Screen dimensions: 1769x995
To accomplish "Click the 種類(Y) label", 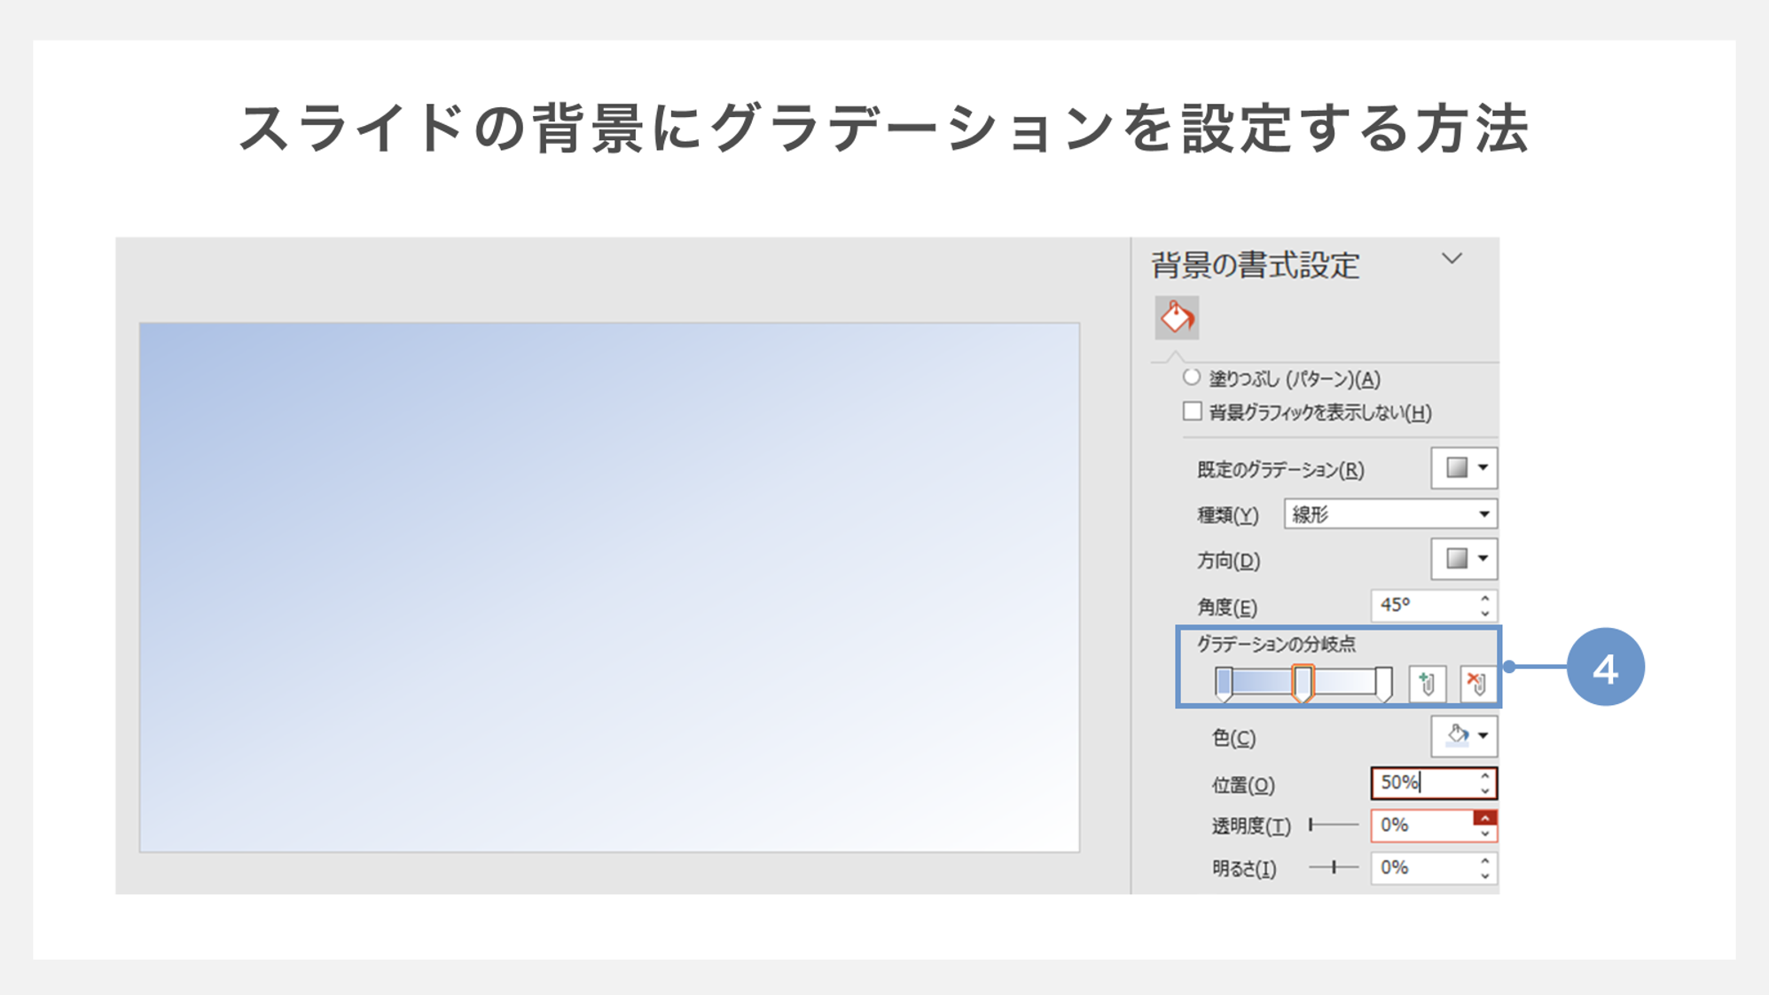I will pos(1228,515).
